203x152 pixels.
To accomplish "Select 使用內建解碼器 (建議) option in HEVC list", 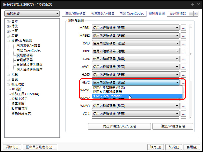I will pos(137,88).
